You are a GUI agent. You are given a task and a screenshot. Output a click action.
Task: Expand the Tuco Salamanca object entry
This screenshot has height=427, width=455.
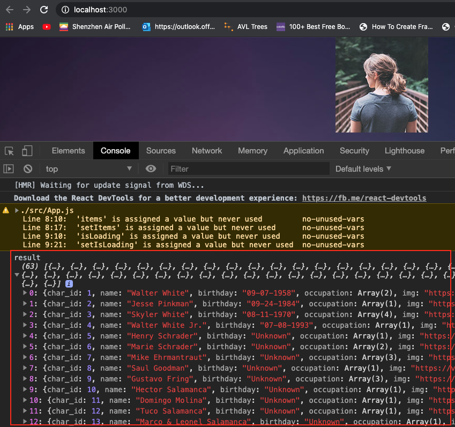pyautogui.click(x=25, y=411)
